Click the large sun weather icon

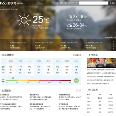point(24,20)
